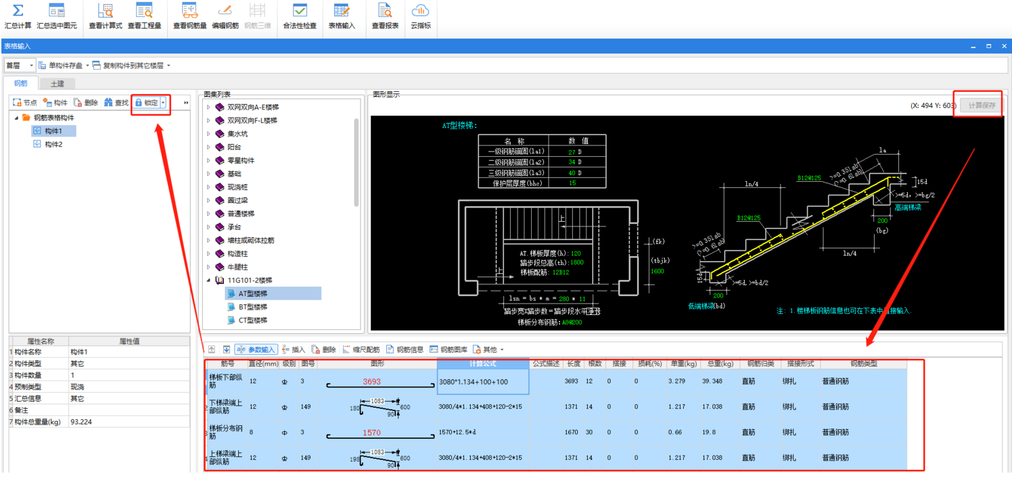This screenshot has width=1012, height=480.
Task: Run 合法性检查
Action: pos(300,16)
